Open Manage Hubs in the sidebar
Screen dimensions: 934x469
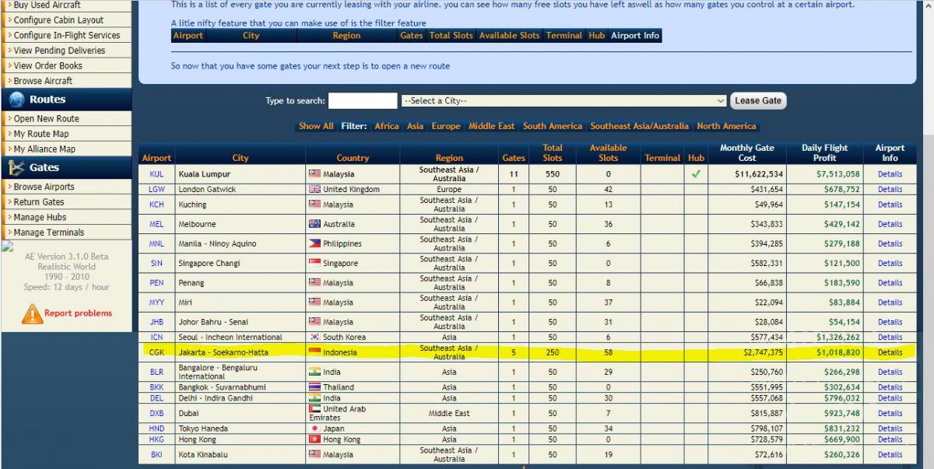[x=40, y=217]
